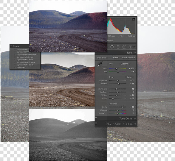Screen dimensions: 175x161
Task: Adjust the Temp slider handle
Action: click(116, 68)
